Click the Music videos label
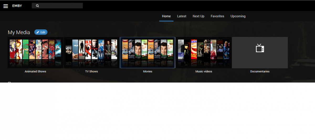The image size is (315, 140). click(204, 71)
